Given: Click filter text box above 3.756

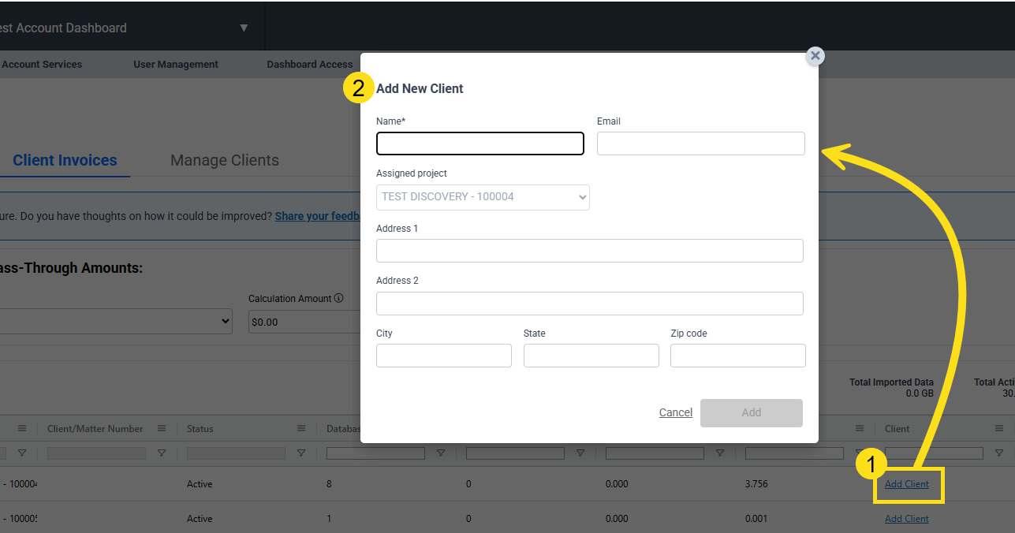Looking at the screenshot, I should click(x=794, y=453).
